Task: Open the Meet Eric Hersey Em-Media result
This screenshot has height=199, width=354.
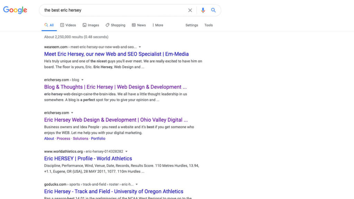Action: [116, 54]
